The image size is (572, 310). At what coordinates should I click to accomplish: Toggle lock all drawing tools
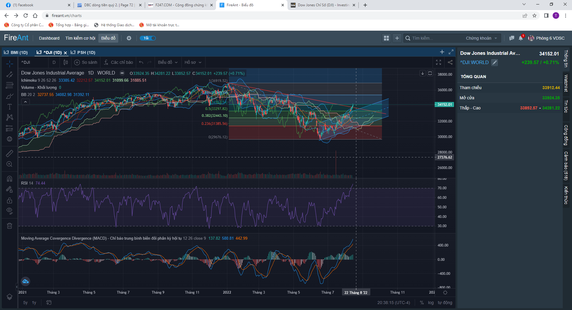tap(10, 200)
